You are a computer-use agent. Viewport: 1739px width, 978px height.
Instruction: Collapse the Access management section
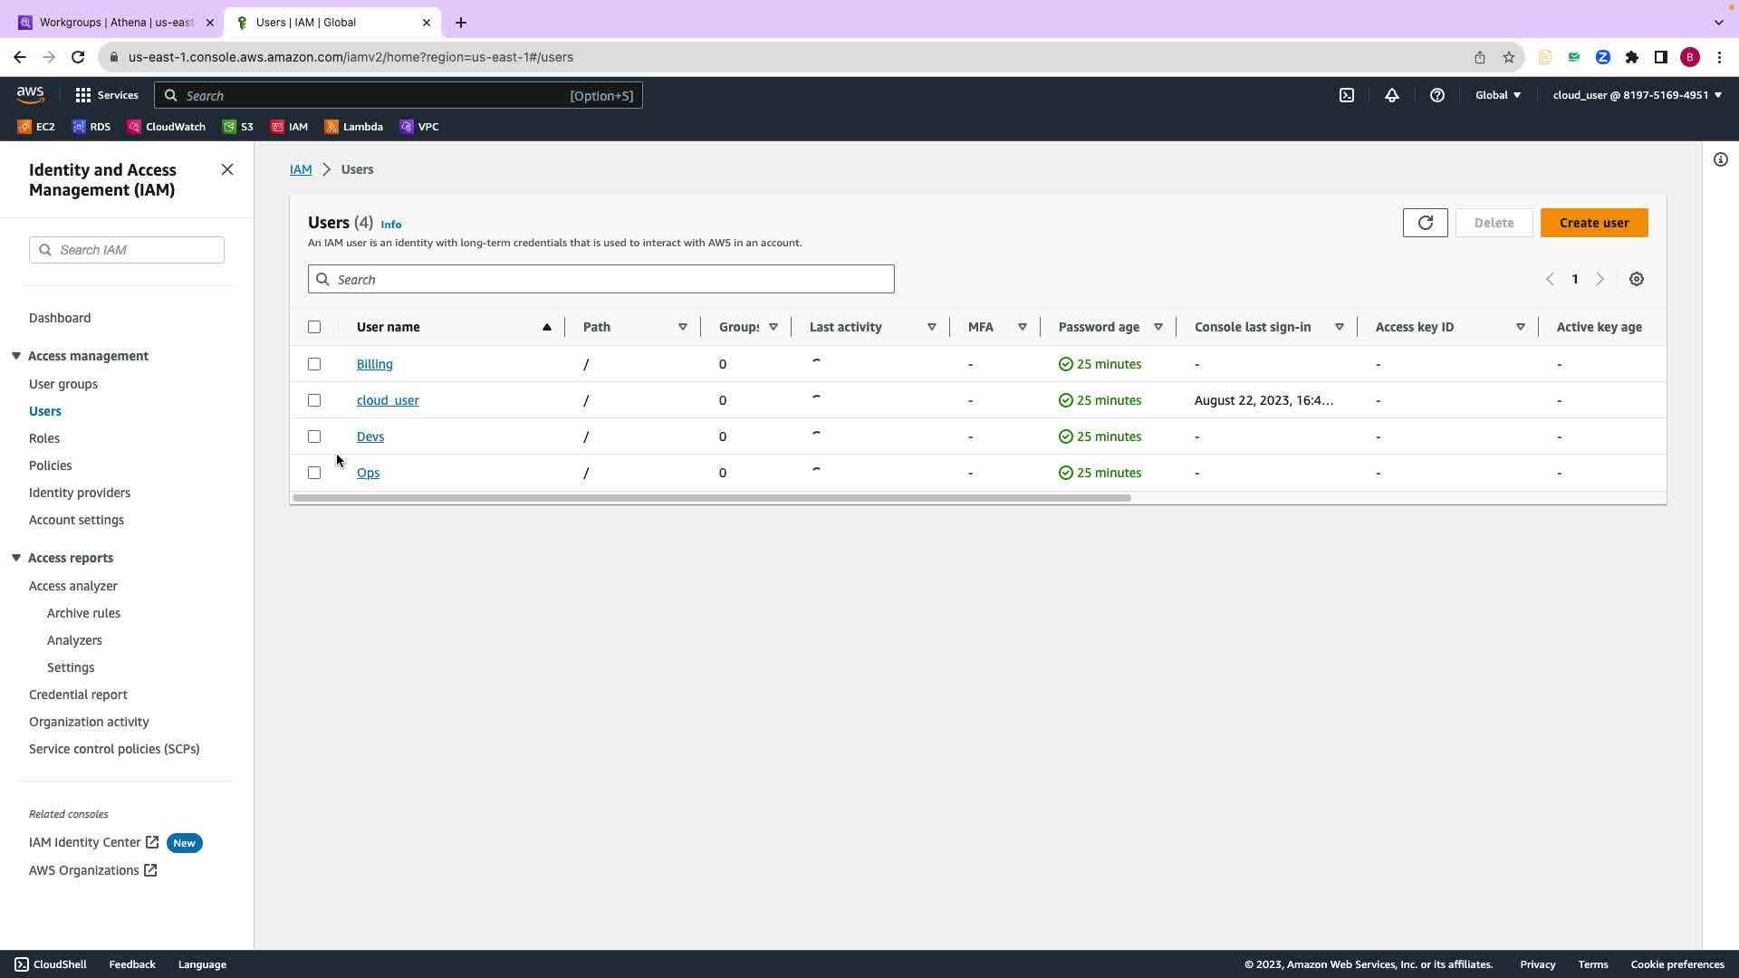pos(16,356)
